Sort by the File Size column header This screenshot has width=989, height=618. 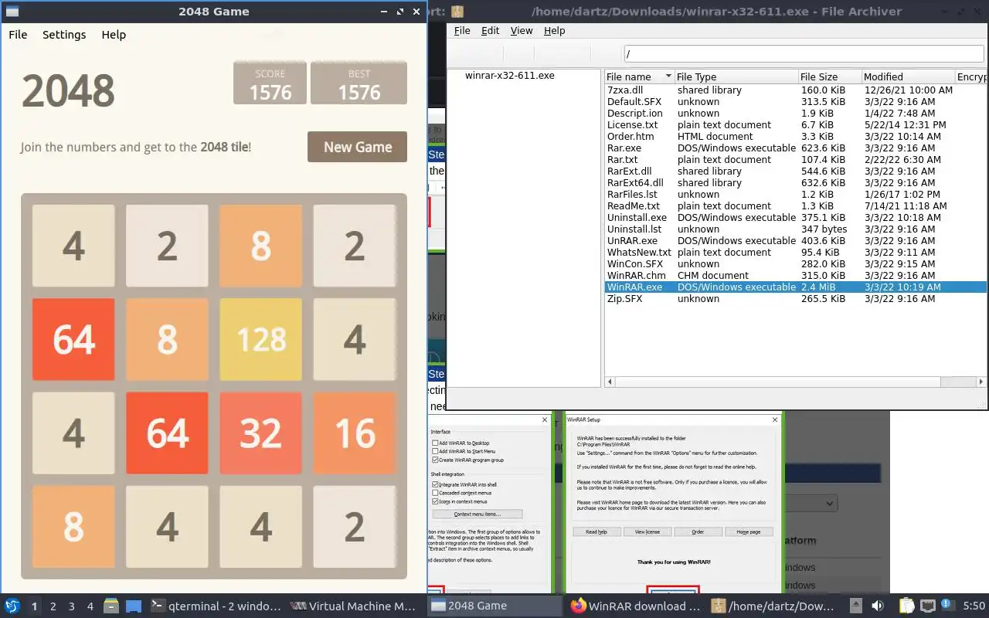pos(829,76)
